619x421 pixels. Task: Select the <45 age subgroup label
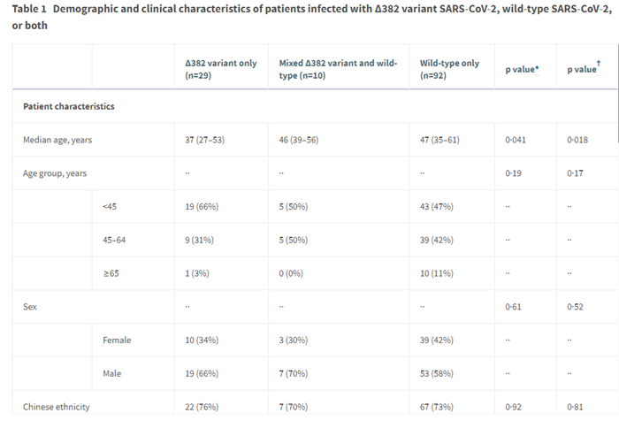(110, 206)
